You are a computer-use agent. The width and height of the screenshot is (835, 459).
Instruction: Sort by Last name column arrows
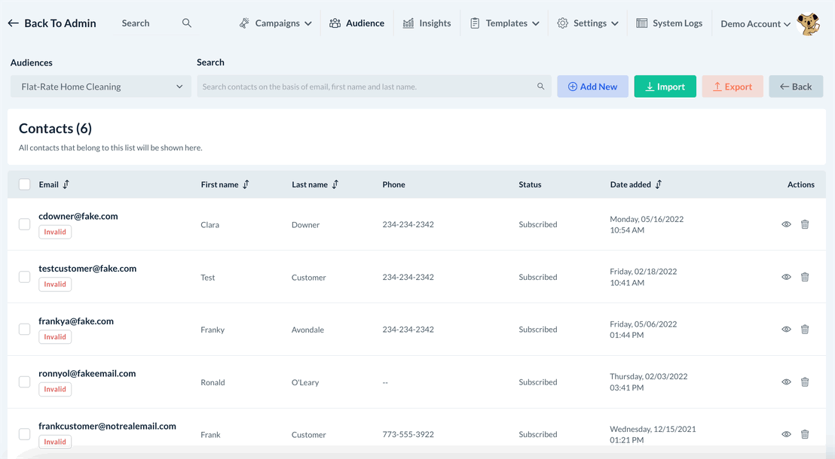[x=335, y=184]
